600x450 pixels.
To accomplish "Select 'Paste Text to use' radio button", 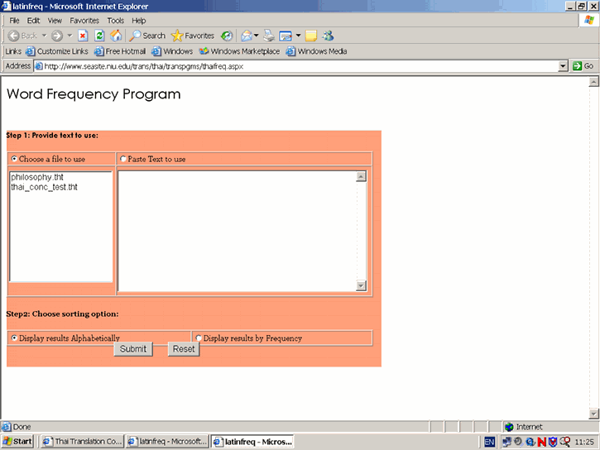I will pyautogui.click(x=122, y=159).
